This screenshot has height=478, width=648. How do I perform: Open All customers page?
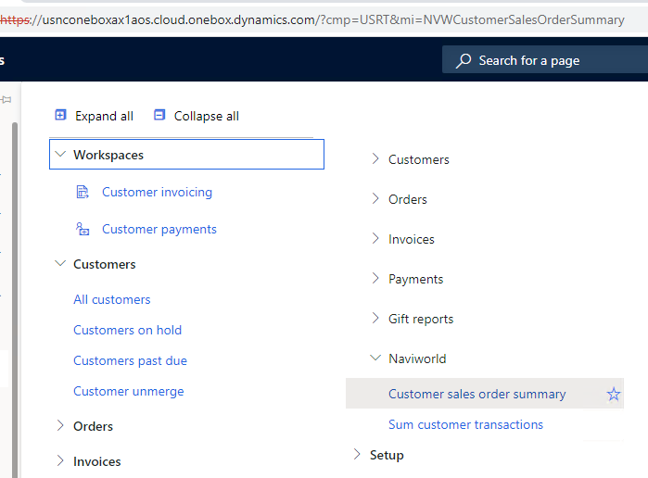tap(112, 299)
